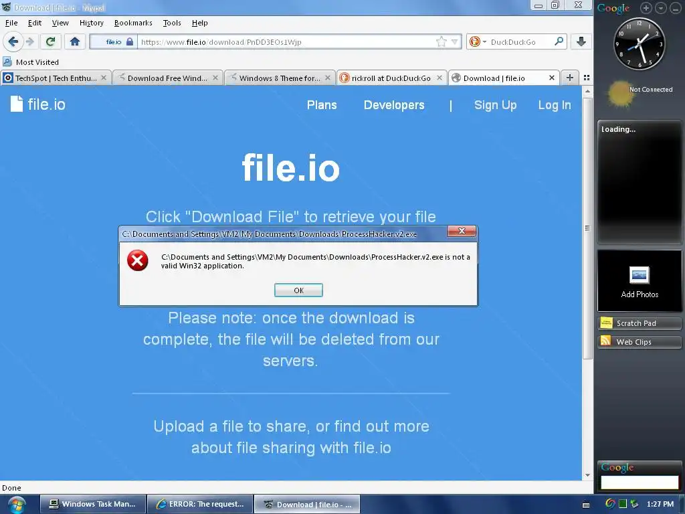Image resolution: width=685 pixels, height=514 pixels.
Task: Switch to Windows Task Manager taskbar item
Action: (x=93, y=504)
